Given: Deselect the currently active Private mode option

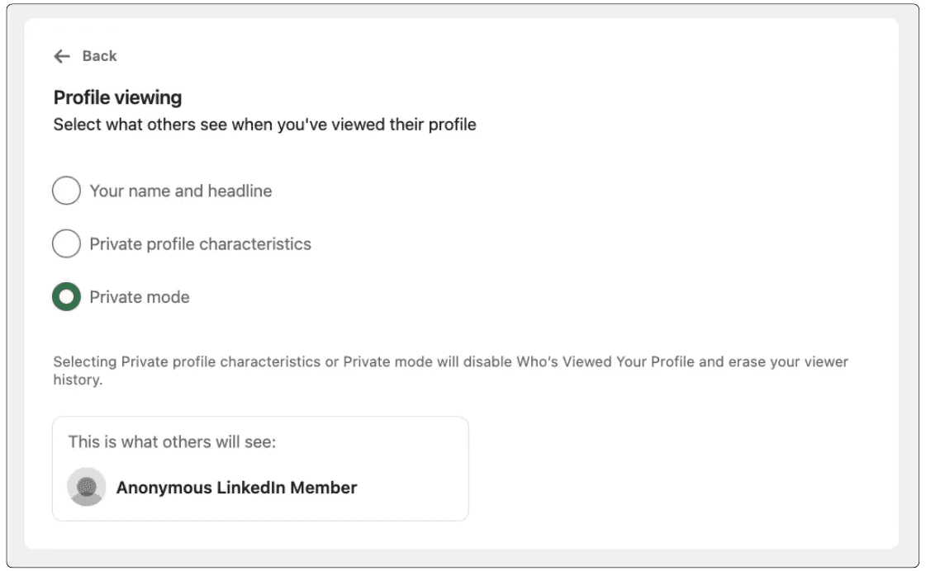Looking at the screenshot, I should click(66, 296).
